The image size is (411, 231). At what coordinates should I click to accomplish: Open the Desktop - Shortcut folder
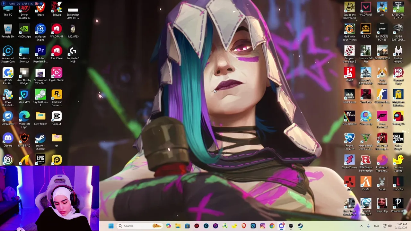tap(24, 55)
